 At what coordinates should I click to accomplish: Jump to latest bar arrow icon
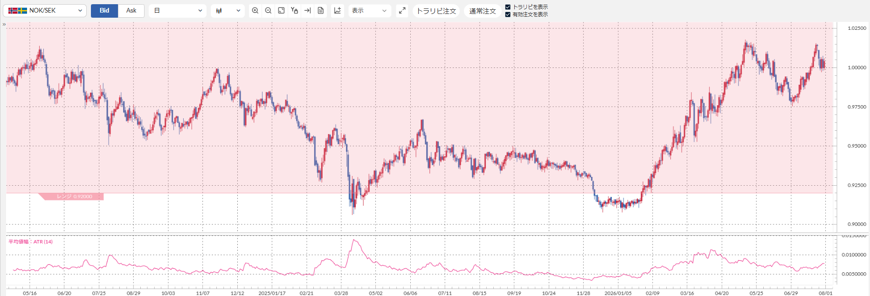[x=307, y=11]
